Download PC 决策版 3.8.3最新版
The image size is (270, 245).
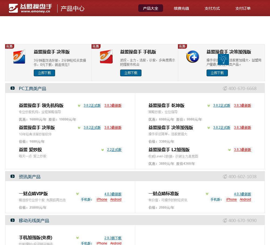click(x=113, y=127)
